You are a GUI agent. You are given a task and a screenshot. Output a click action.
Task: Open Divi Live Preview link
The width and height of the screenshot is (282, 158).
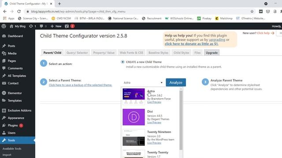[x=154, y=122]
